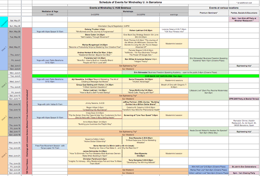The height and width of the screenshot is (176, 260).
Task: Select Tony Gonzales 'Developing The Winning Attitude' cell
Action: point(141,161)
